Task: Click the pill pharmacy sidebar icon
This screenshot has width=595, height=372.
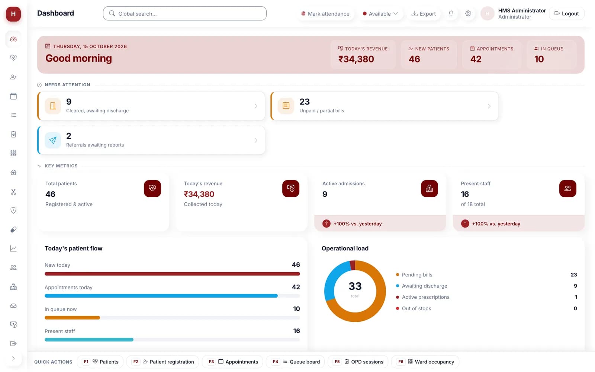Action: point(13,230)
